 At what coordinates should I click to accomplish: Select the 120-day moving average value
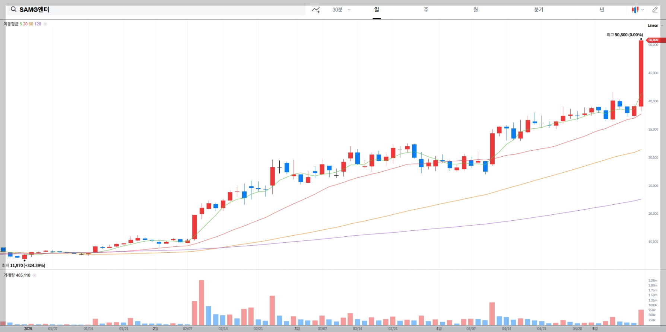[38, 24]
